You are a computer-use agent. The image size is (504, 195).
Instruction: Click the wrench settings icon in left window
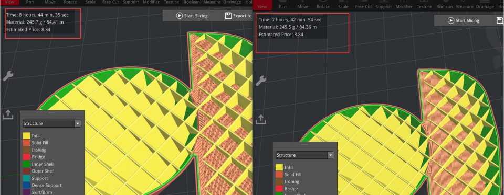[8, 76]
